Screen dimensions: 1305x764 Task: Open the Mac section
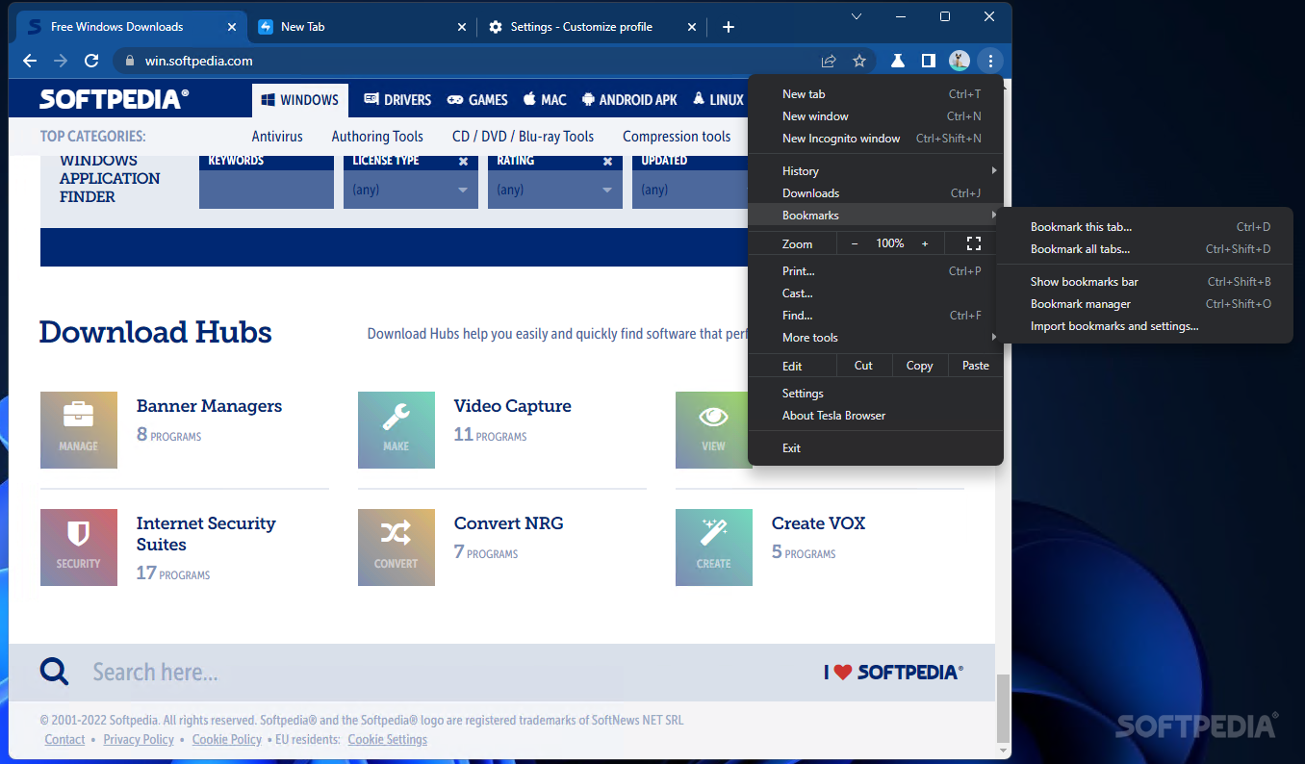click(x=545, y=100)
